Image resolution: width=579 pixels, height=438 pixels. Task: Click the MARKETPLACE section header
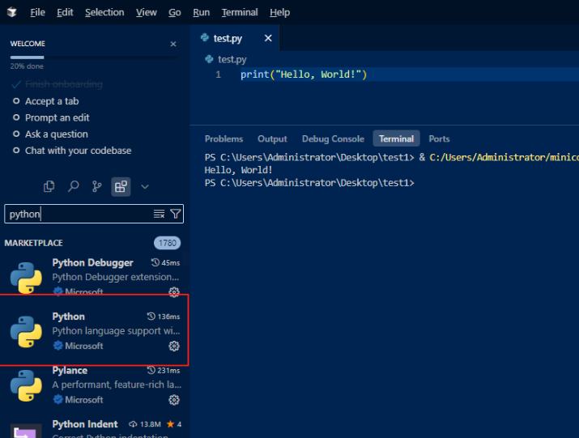[x=33, y=243]
